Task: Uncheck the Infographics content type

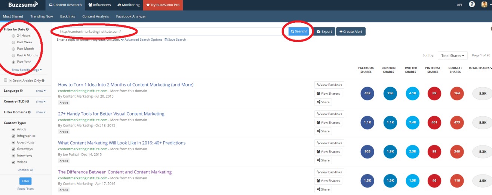Action: click(13, 136)
